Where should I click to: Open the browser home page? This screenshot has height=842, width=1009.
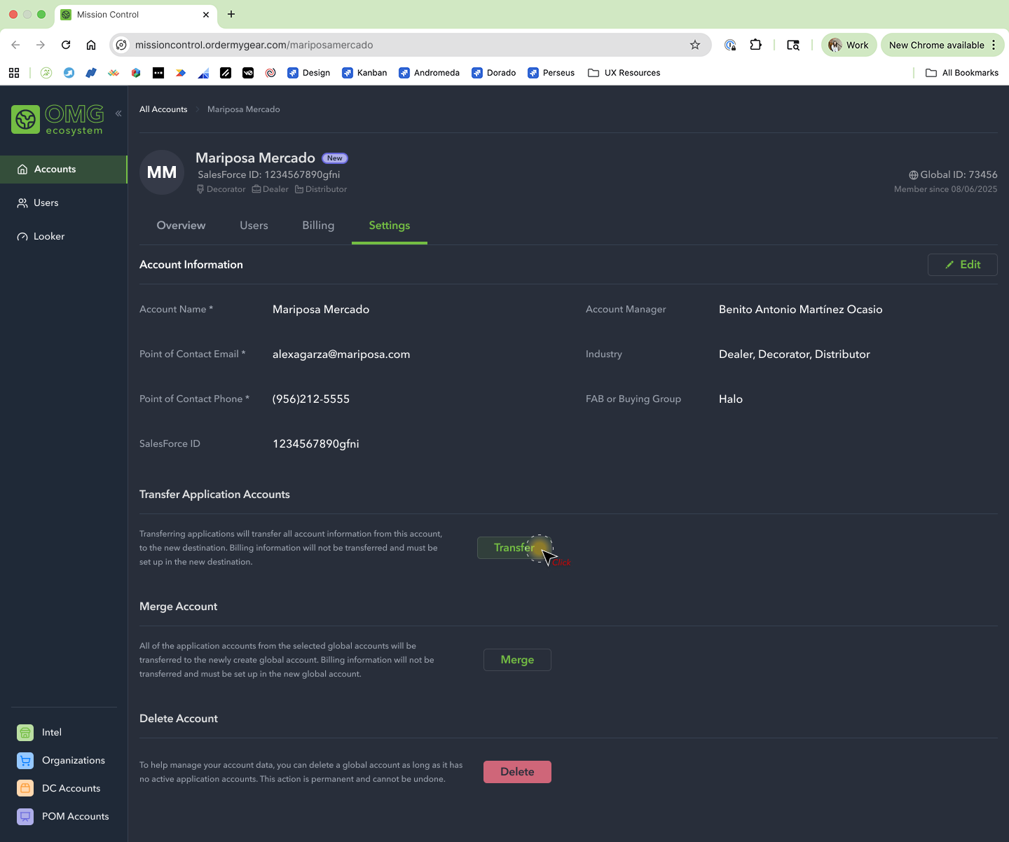[91, 45]
